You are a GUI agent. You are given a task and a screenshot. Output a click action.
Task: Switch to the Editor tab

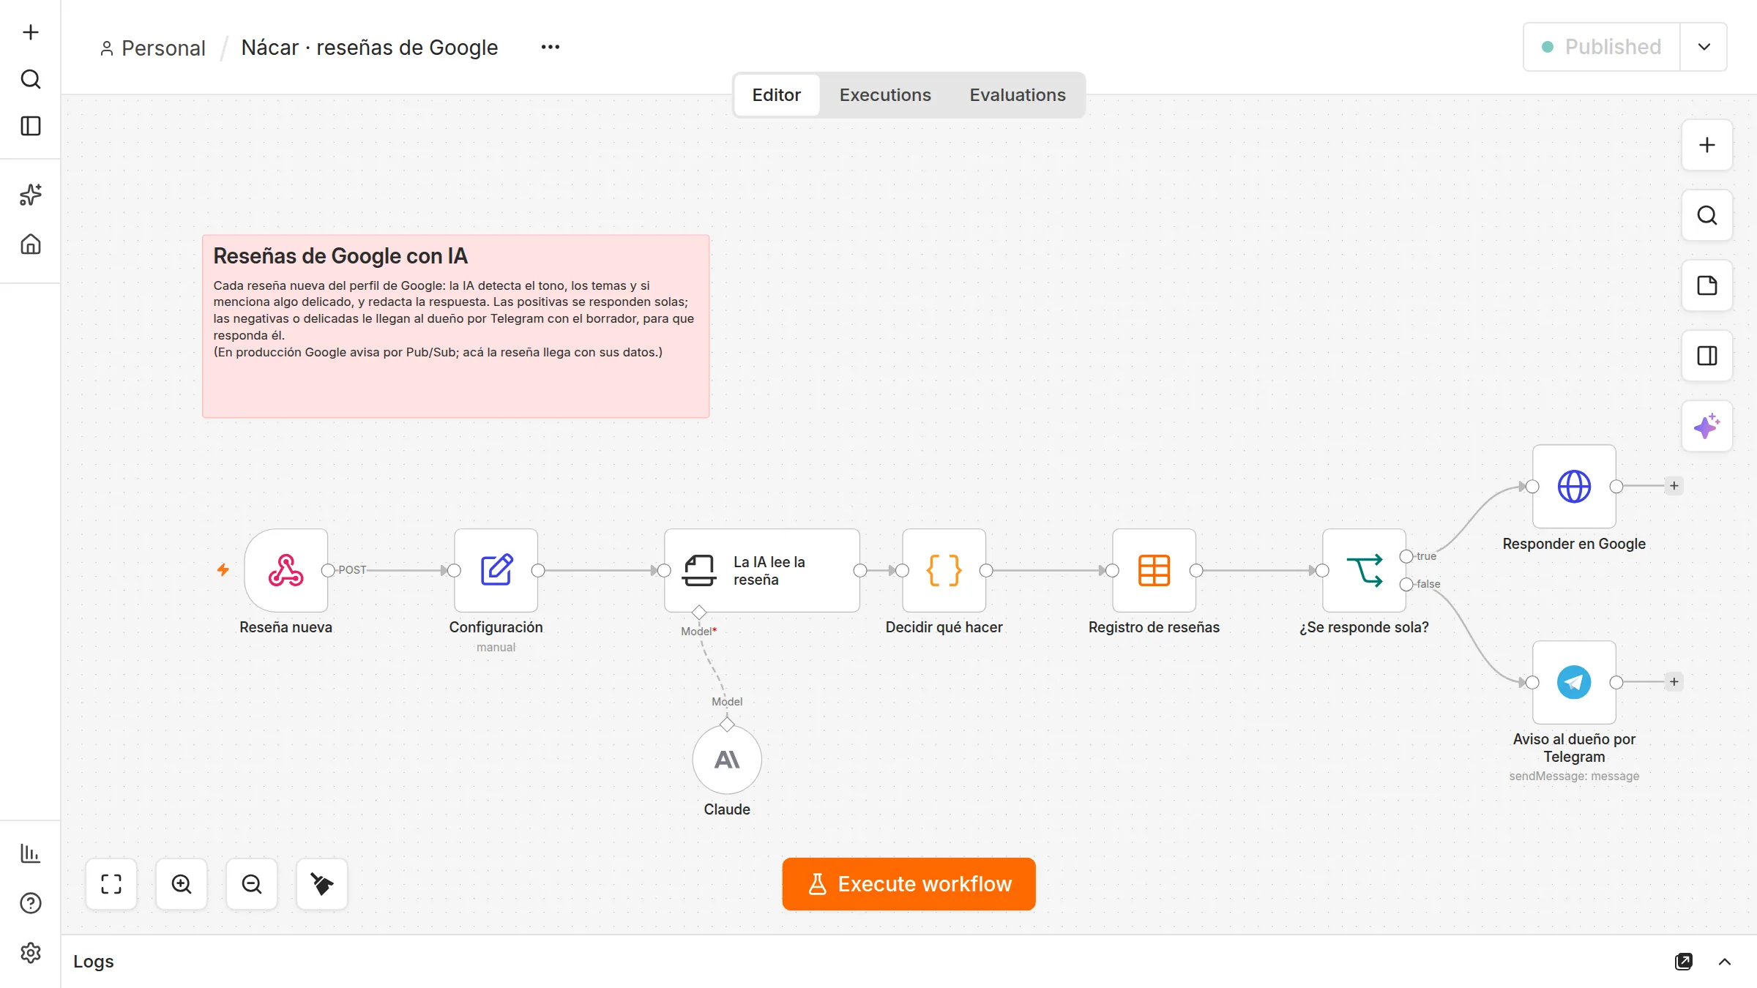click(776, 95)
